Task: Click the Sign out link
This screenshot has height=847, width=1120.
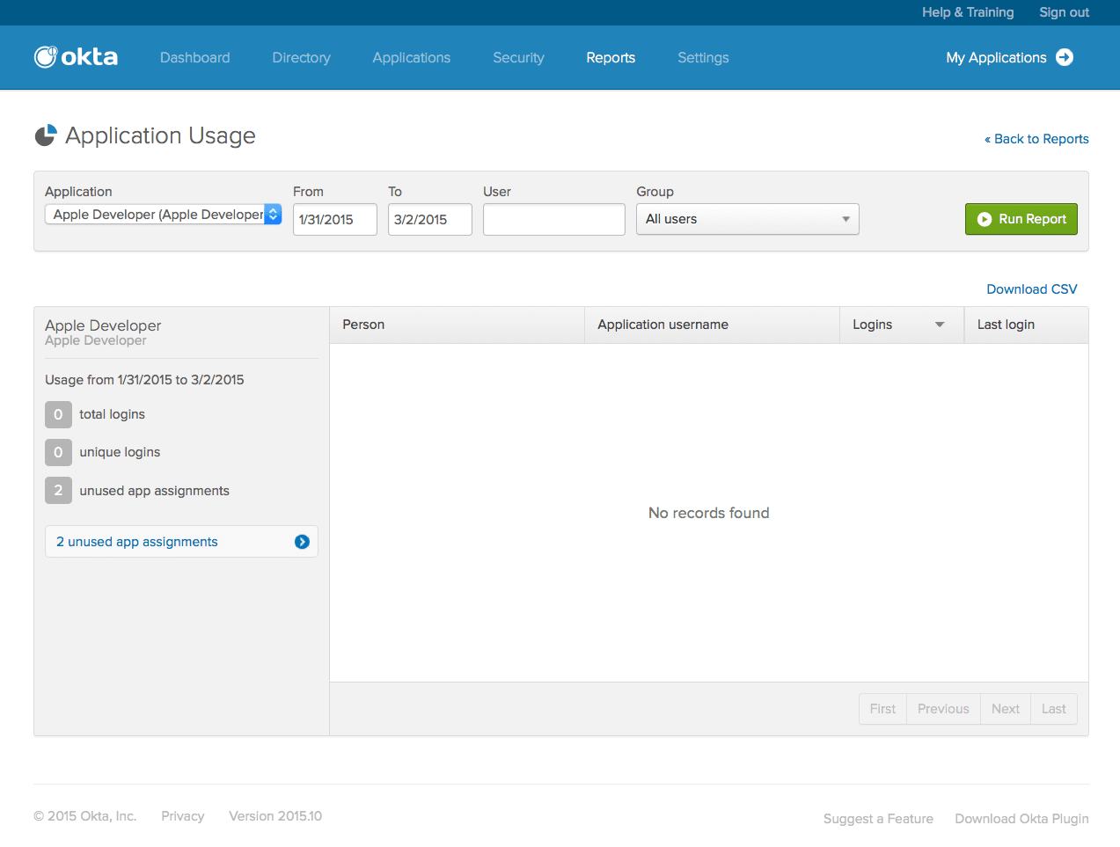Action: click(1064, 12)
